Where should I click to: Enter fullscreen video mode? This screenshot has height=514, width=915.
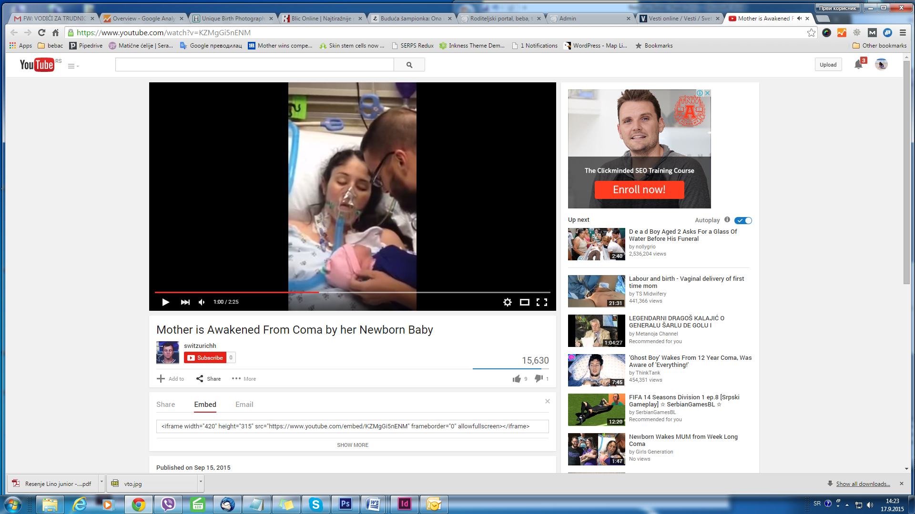(x=542, y=302)
